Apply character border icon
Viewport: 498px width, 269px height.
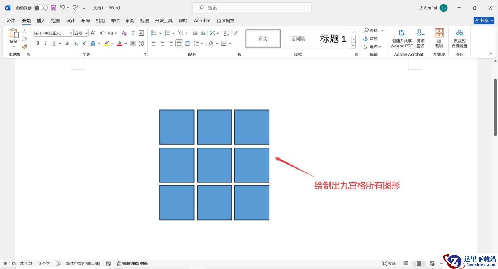141,33
